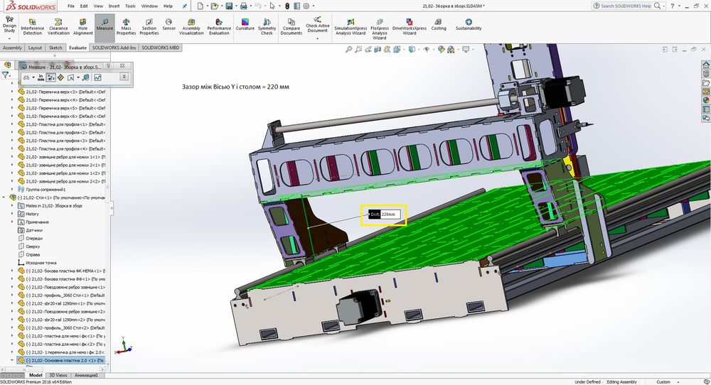Pin the menu bar with pushpin icon

[x=184, y=6]
